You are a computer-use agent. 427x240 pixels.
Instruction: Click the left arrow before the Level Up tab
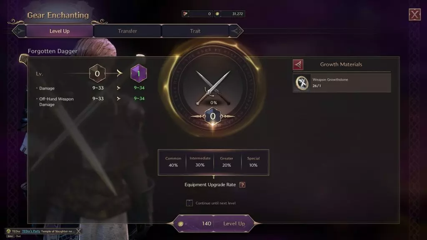(x=18, y=31)
